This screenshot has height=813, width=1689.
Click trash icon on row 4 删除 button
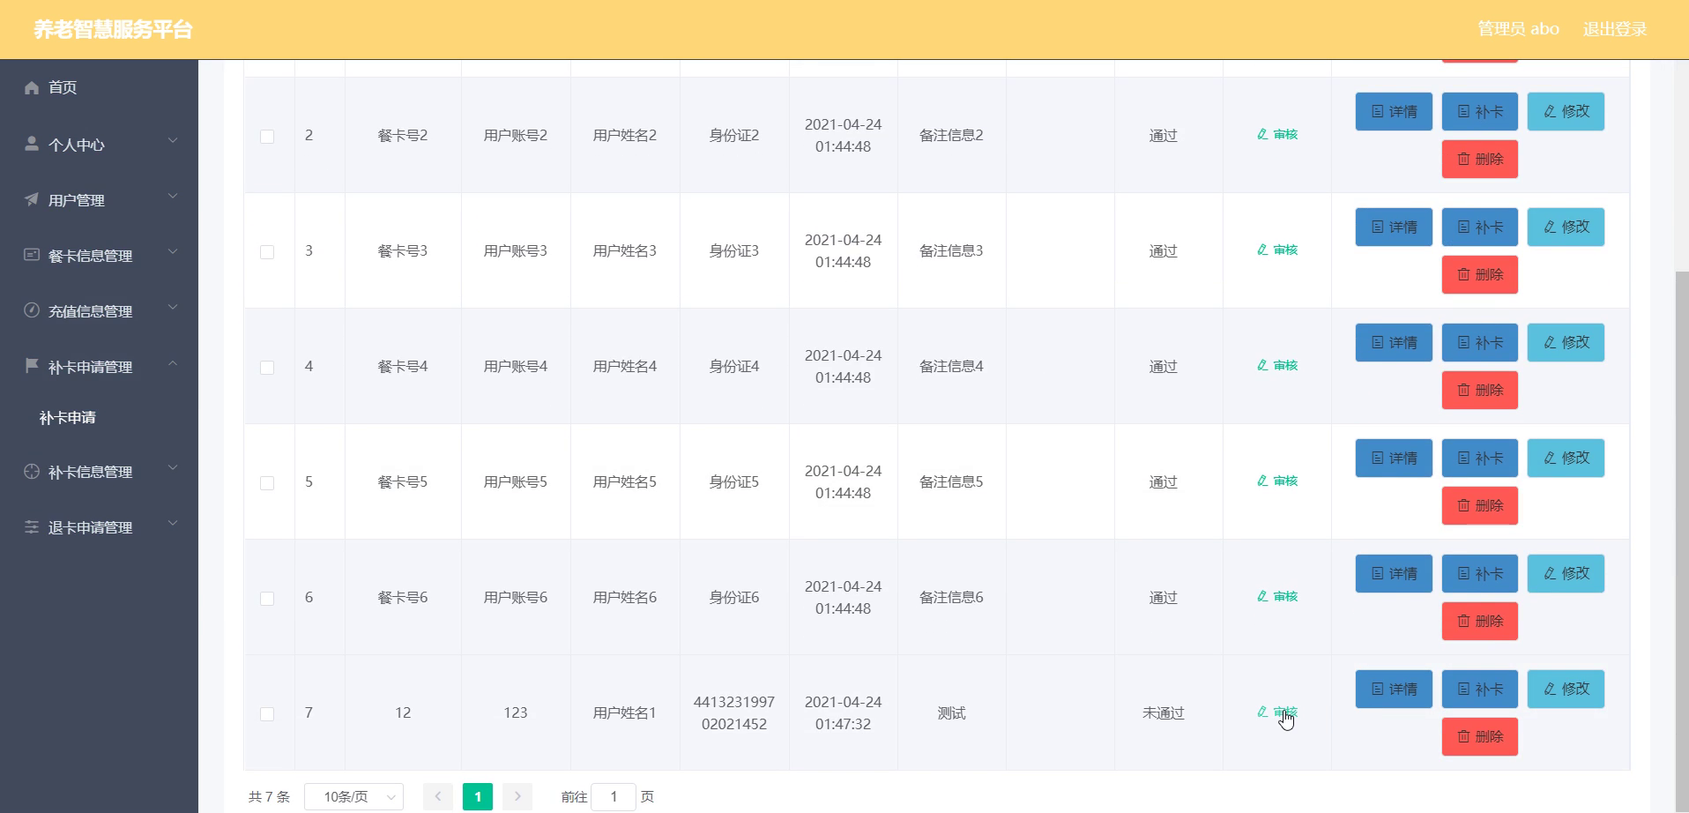click(1463, 390)
